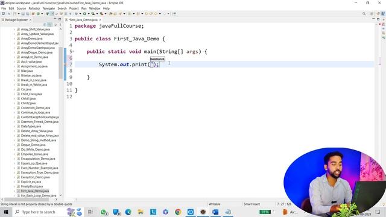This screenshot has width=386, height=217.
Task: Select First_Java_Demo.java in Package Explorer
Action: (35, 191)
